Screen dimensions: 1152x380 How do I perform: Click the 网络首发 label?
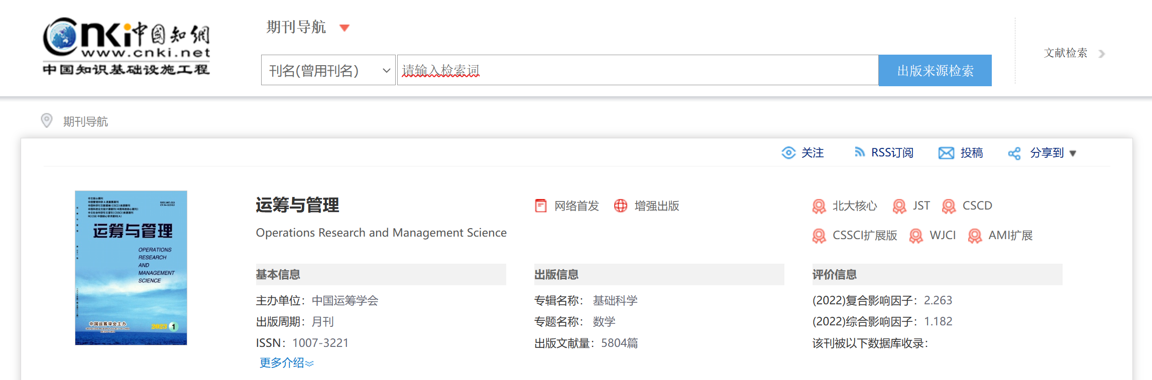point(577,206)
